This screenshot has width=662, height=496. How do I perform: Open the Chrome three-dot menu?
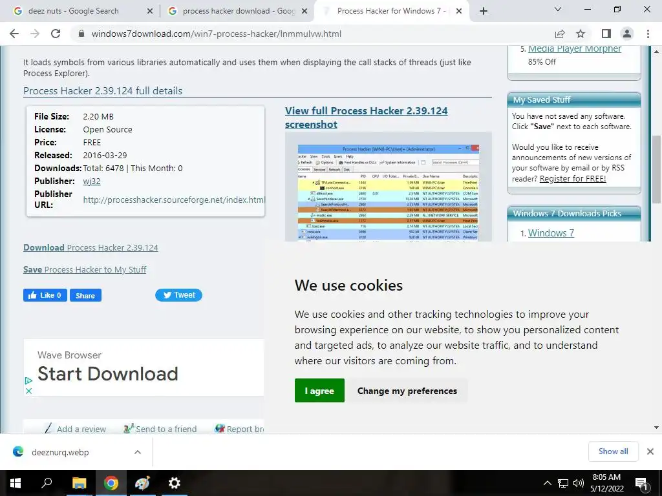[648, 34]
